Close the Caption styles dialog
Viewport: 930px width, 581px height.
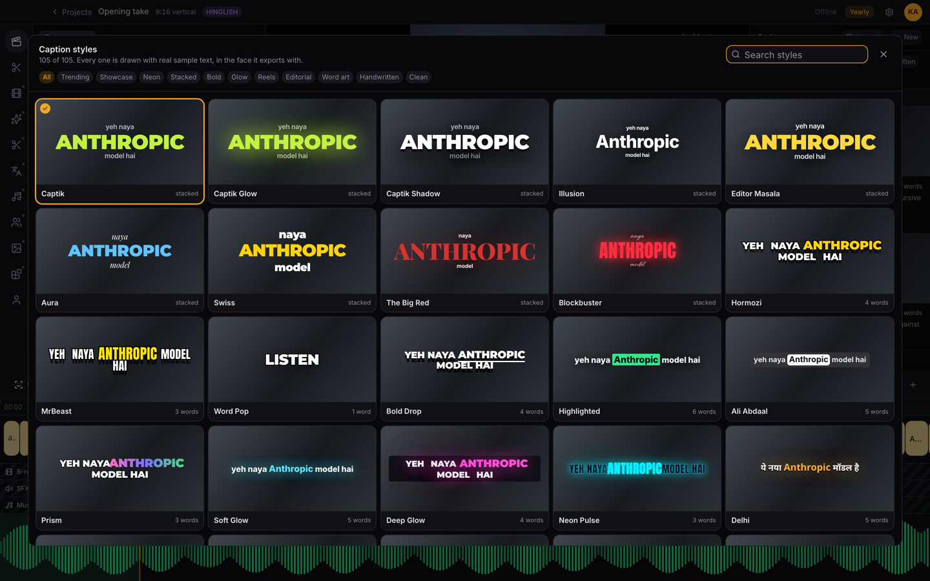pos(883,54)
